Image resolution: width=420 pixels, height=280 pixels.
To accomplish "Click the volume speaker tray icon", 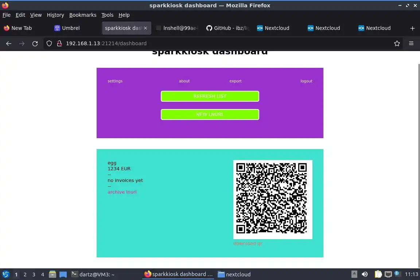I will (365, 274).
